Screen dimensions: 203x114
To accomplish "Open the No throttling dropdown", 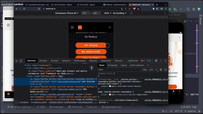I will coord(120,13).
